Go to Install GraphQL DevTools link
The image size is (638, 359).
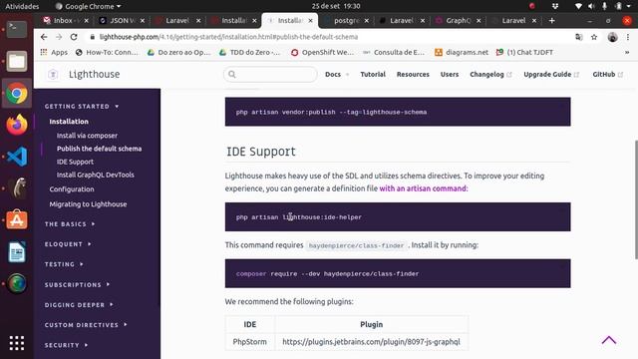(x=96, y=175)
